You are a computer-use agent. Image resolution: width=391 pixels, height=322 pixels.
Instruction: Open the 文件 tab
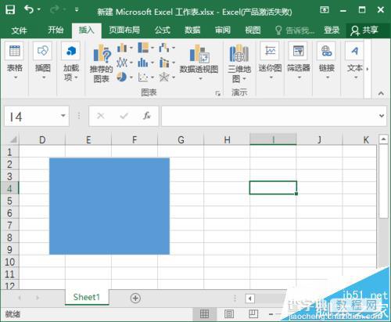[19, 31]
